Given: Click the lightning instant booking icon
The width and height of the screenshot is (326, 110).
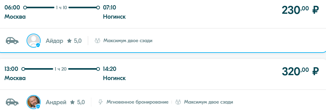Looking at the screenshot, I should tap(101, 102).
